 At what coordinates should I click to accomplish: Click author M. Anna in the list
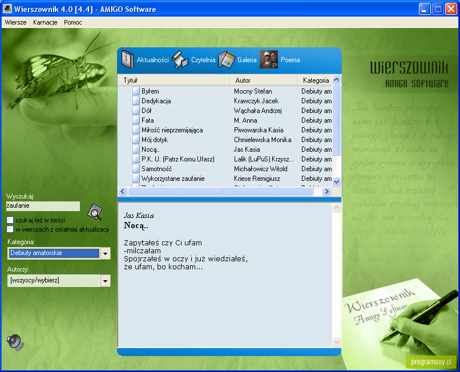(x=245, y=120)
